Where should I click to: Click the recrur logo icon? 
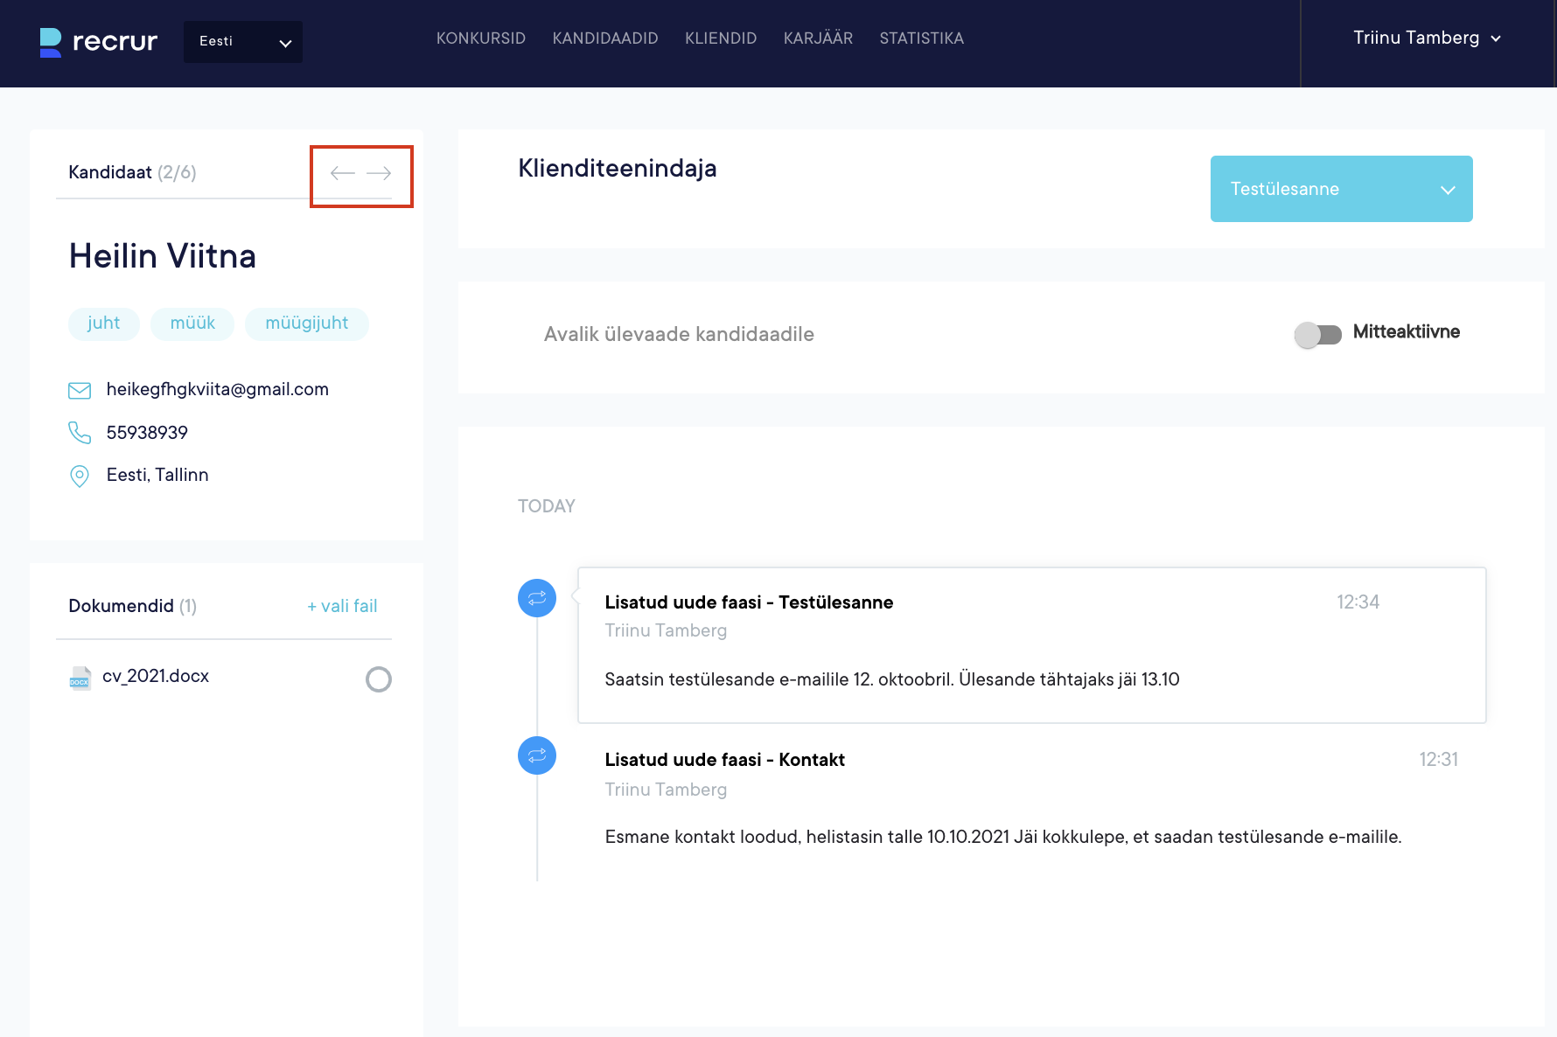[x=51, y=42]
